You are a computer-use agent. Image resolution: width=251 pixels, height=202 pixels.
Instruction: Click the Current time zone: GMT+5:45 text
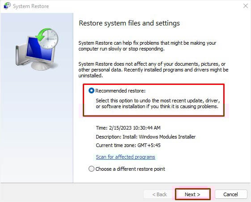[128, 145]
